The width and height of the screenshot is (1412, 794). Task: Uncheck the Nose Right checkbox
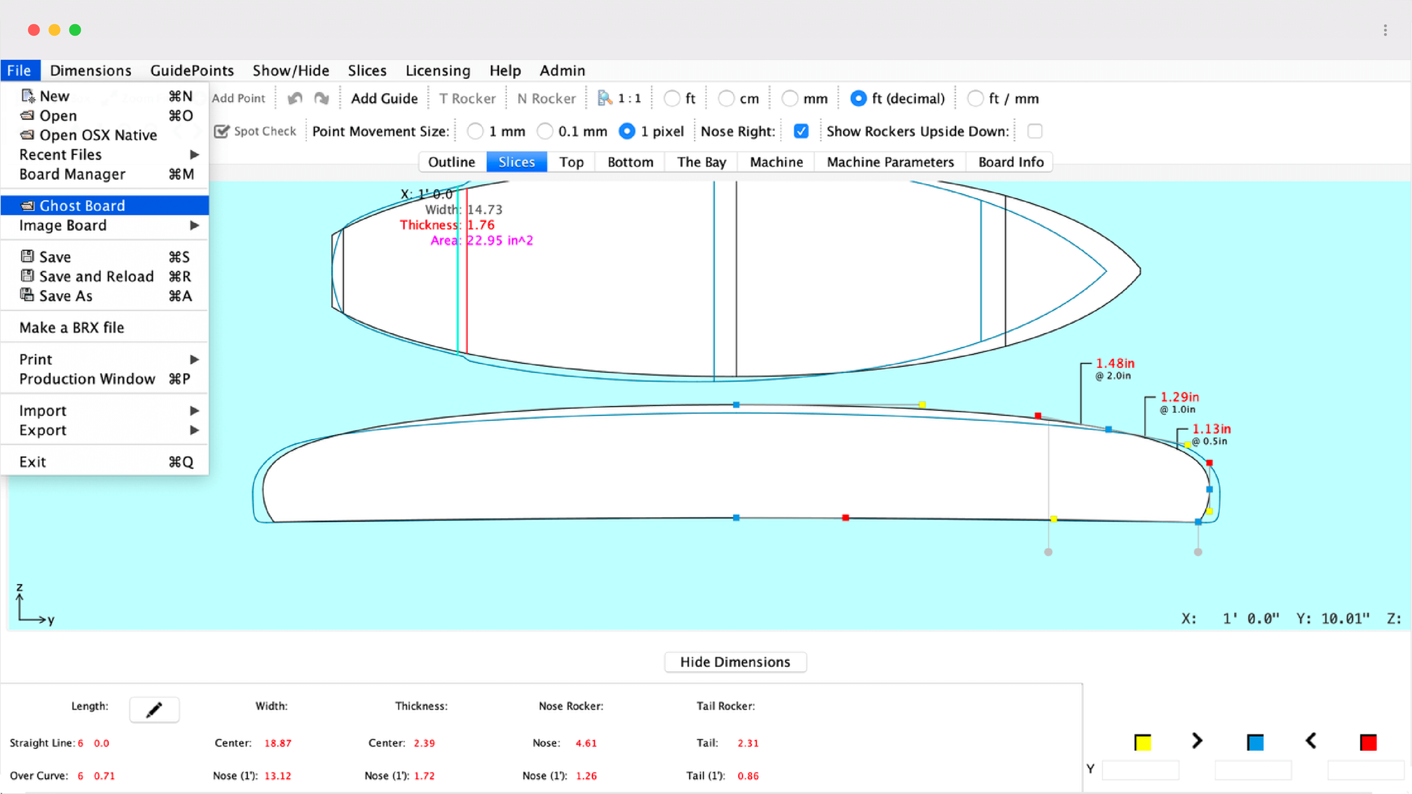pyautogui.click(x=801, y=131)
